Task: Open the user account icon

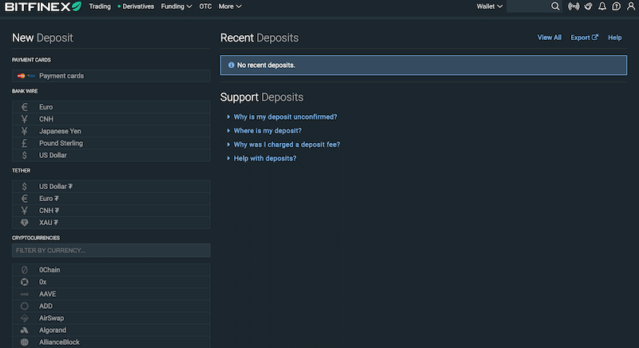Action: click(x=630, y=6)
